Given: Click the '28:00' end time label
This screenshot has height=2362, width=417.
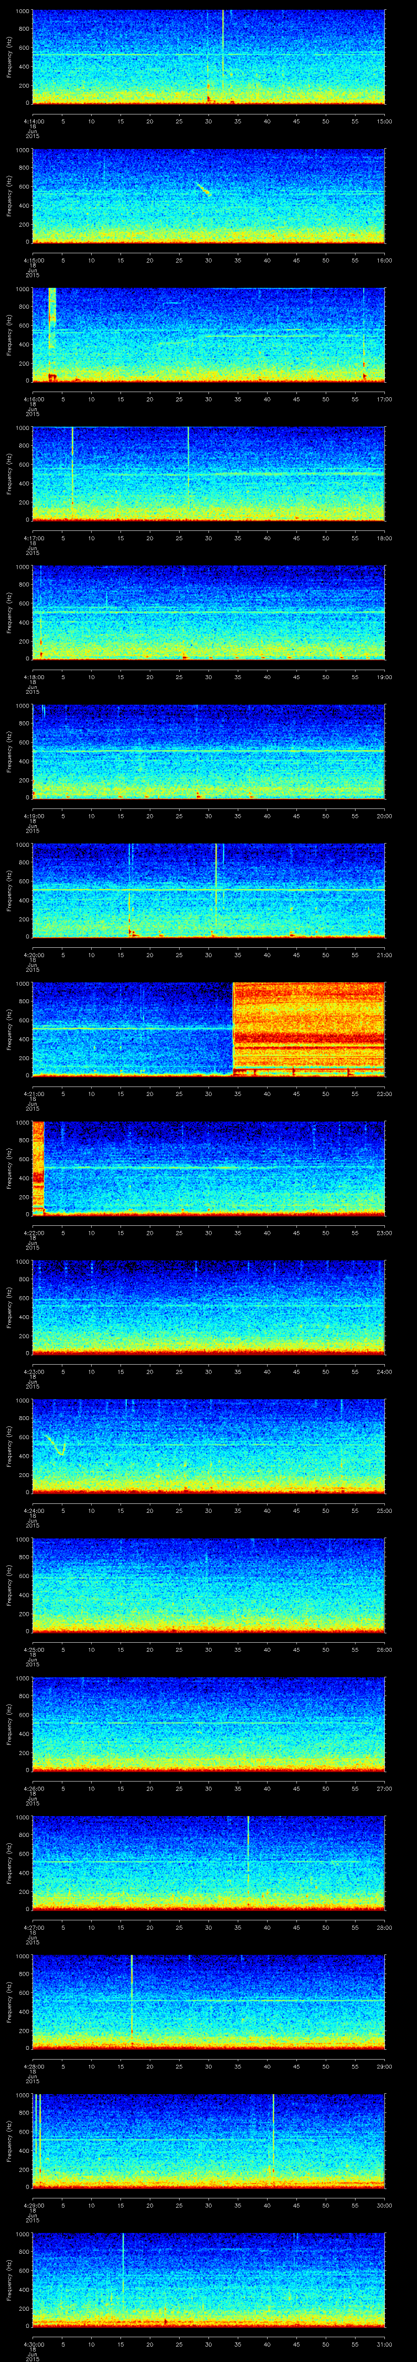Looking at the screenshot, I should point(385,1927).
